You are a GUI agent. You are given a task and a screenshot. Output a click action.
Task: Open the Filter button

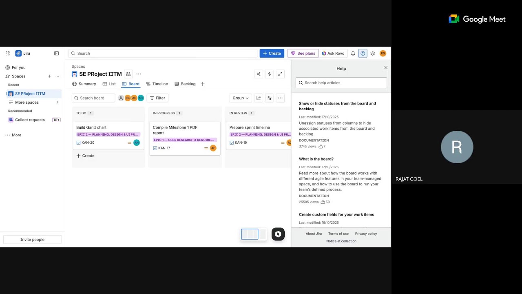pyautogui.click(x=157, y=98)
